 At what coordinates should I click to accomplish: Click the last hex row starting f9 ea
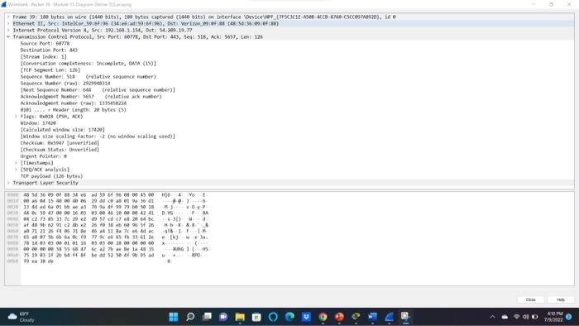[38, 261]
